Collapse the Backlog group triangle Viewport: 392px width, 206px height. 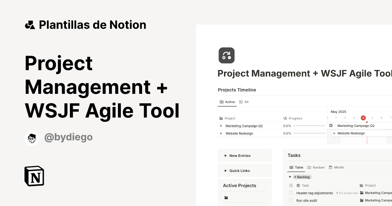[x=290, y=177]
